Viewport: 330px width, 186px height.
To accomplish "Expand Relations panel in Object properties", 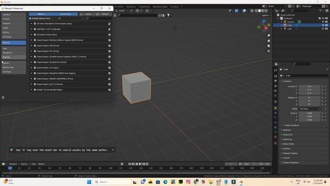I will (287, 130).
